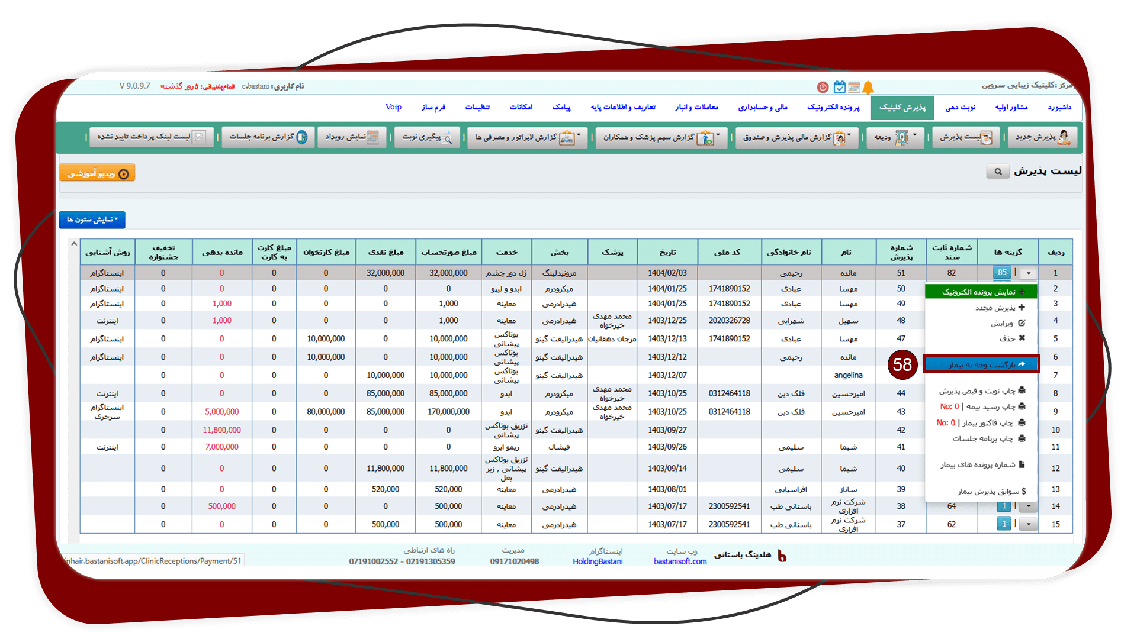Click the 11,800,000 debt cell
Screen dimensions: 1137x639
click(222, 430)
